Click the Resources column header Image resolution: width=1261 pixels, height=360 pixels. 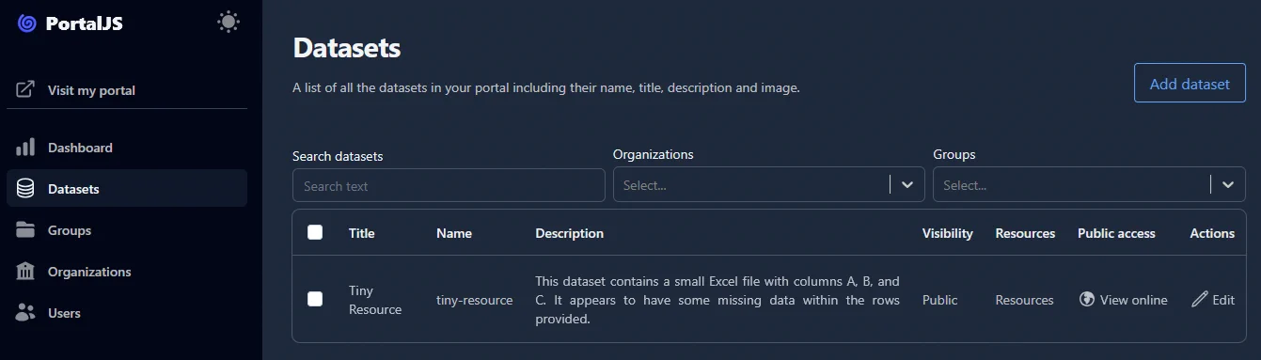[x=1025, y=233]
